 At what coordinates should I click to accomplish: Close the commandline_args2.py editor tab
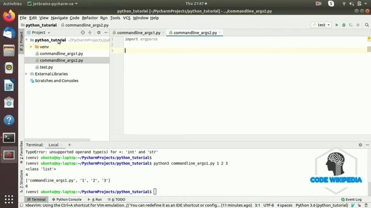coord(220,33)
